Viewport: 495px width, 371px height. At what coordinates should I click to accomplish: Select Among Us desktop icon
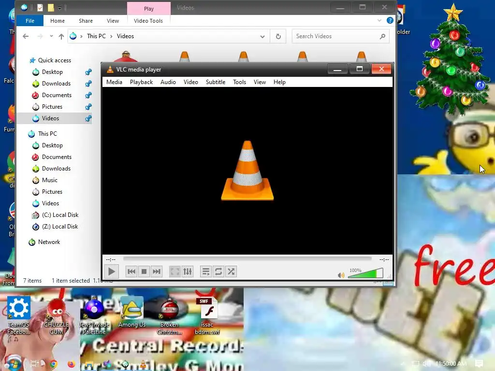[x=132, y=313]
